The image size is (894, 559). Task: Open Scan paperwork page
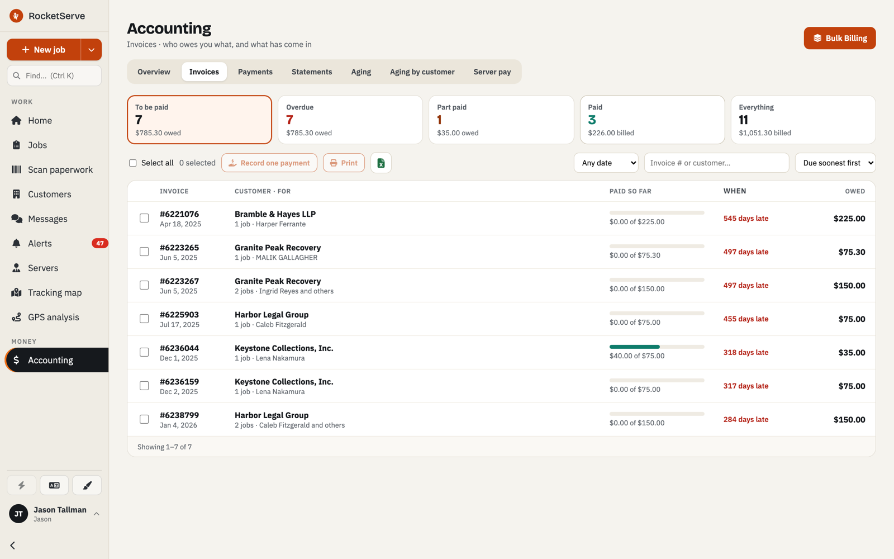[54, 169]
